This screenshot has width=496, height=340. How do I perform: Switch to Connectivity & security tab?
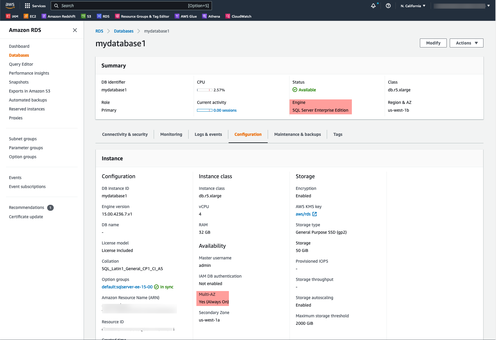click(x=125, y=134)
